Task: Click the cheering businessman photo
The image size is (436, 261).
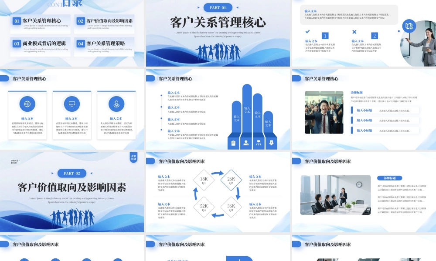Action: 324,112
